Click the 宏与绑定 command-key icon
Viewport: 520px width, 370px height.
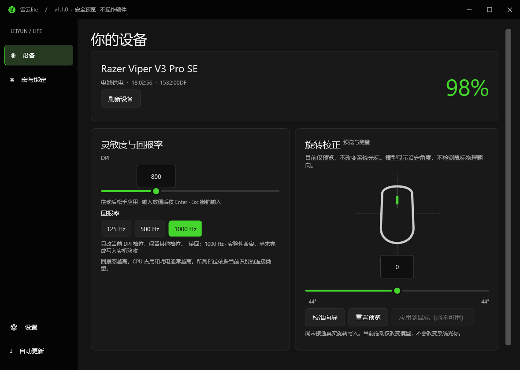coord(12,80)
